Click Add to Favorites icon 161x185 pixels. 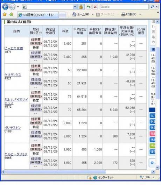(12, 14)
